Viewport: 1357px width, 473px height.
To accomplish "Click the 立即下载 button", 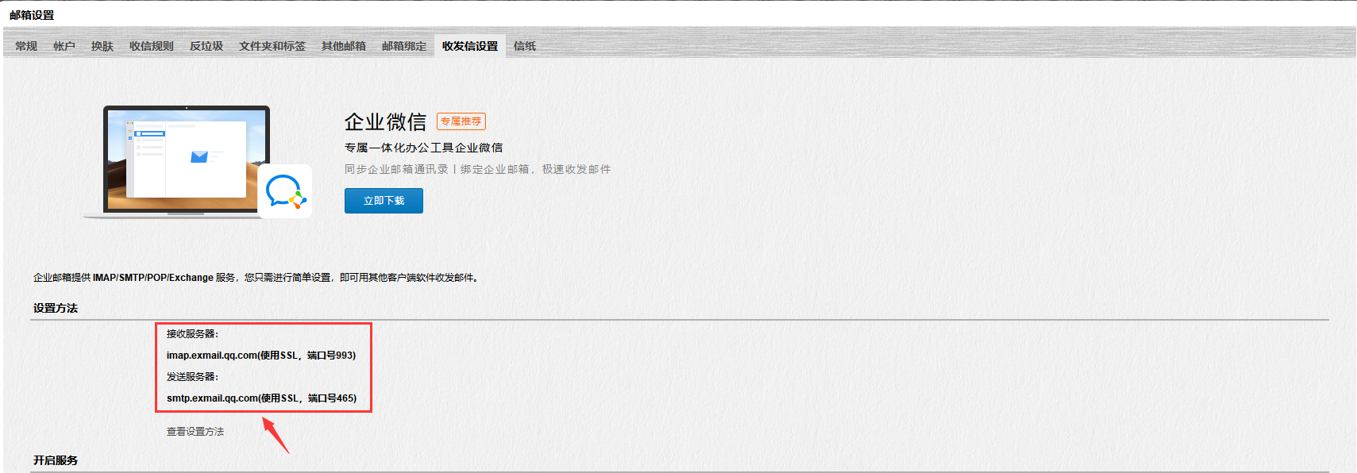I will point(384,201).
